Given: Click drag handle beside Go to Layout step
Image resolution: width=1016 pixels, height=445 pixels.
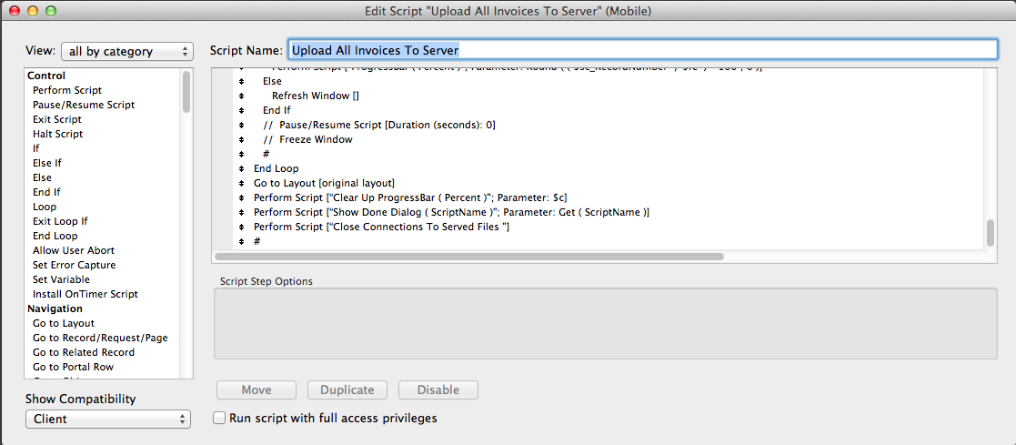Looking at the screenshot, I should pos(241,183).
